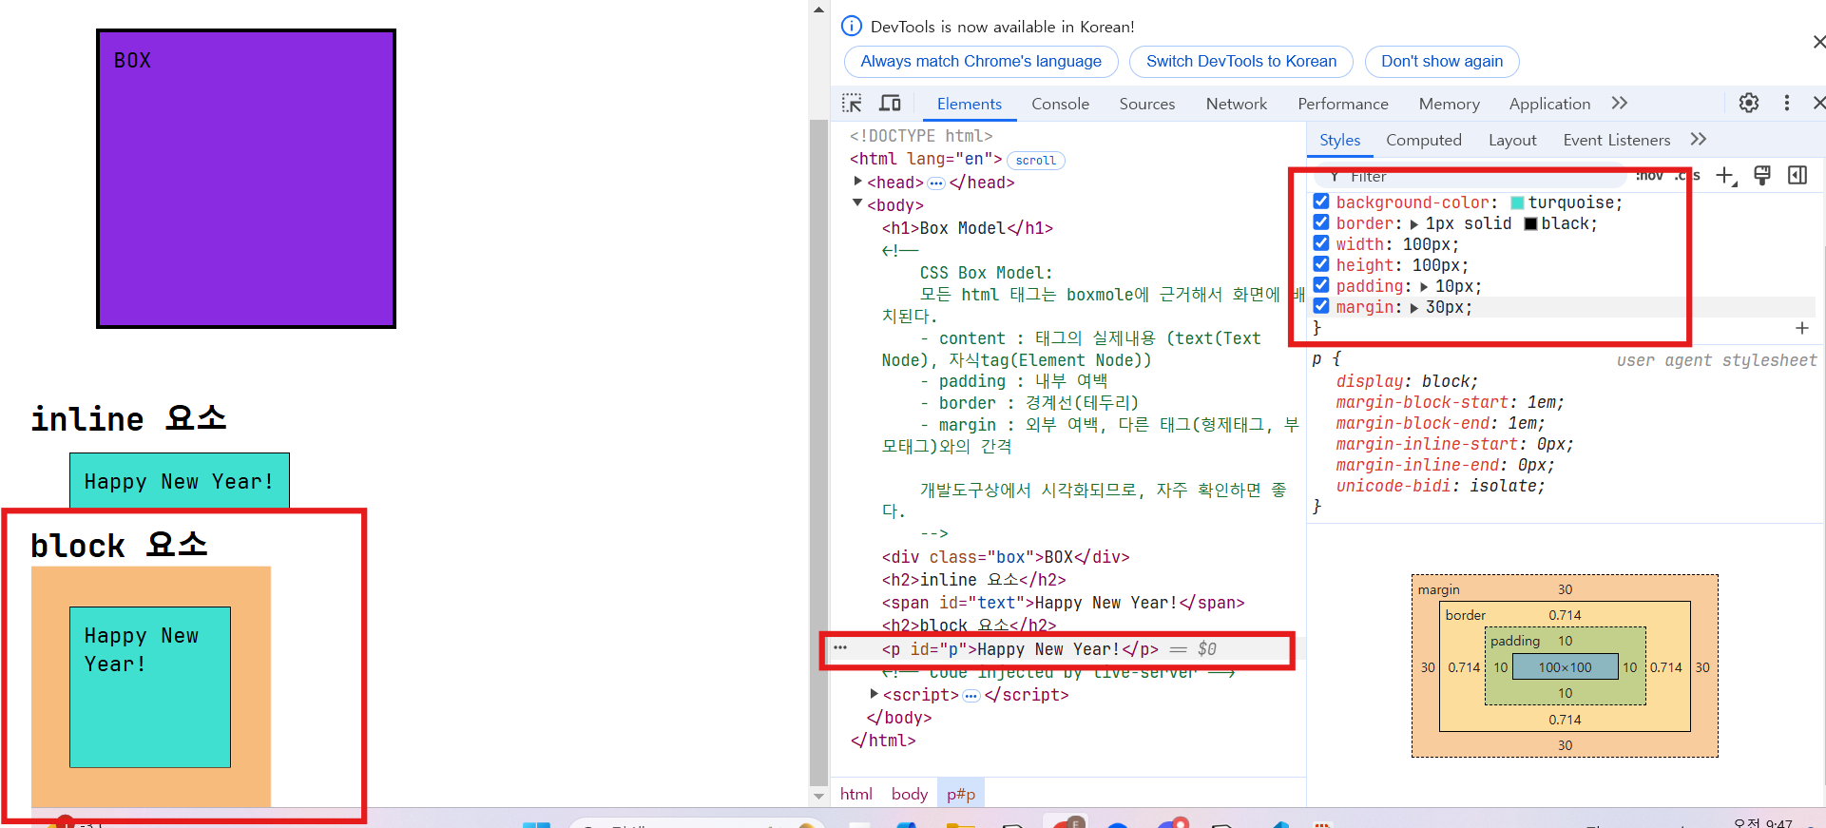1826x828 pixels.
Task: Select the Layout sidebar tab
Action: point(1512,140)
